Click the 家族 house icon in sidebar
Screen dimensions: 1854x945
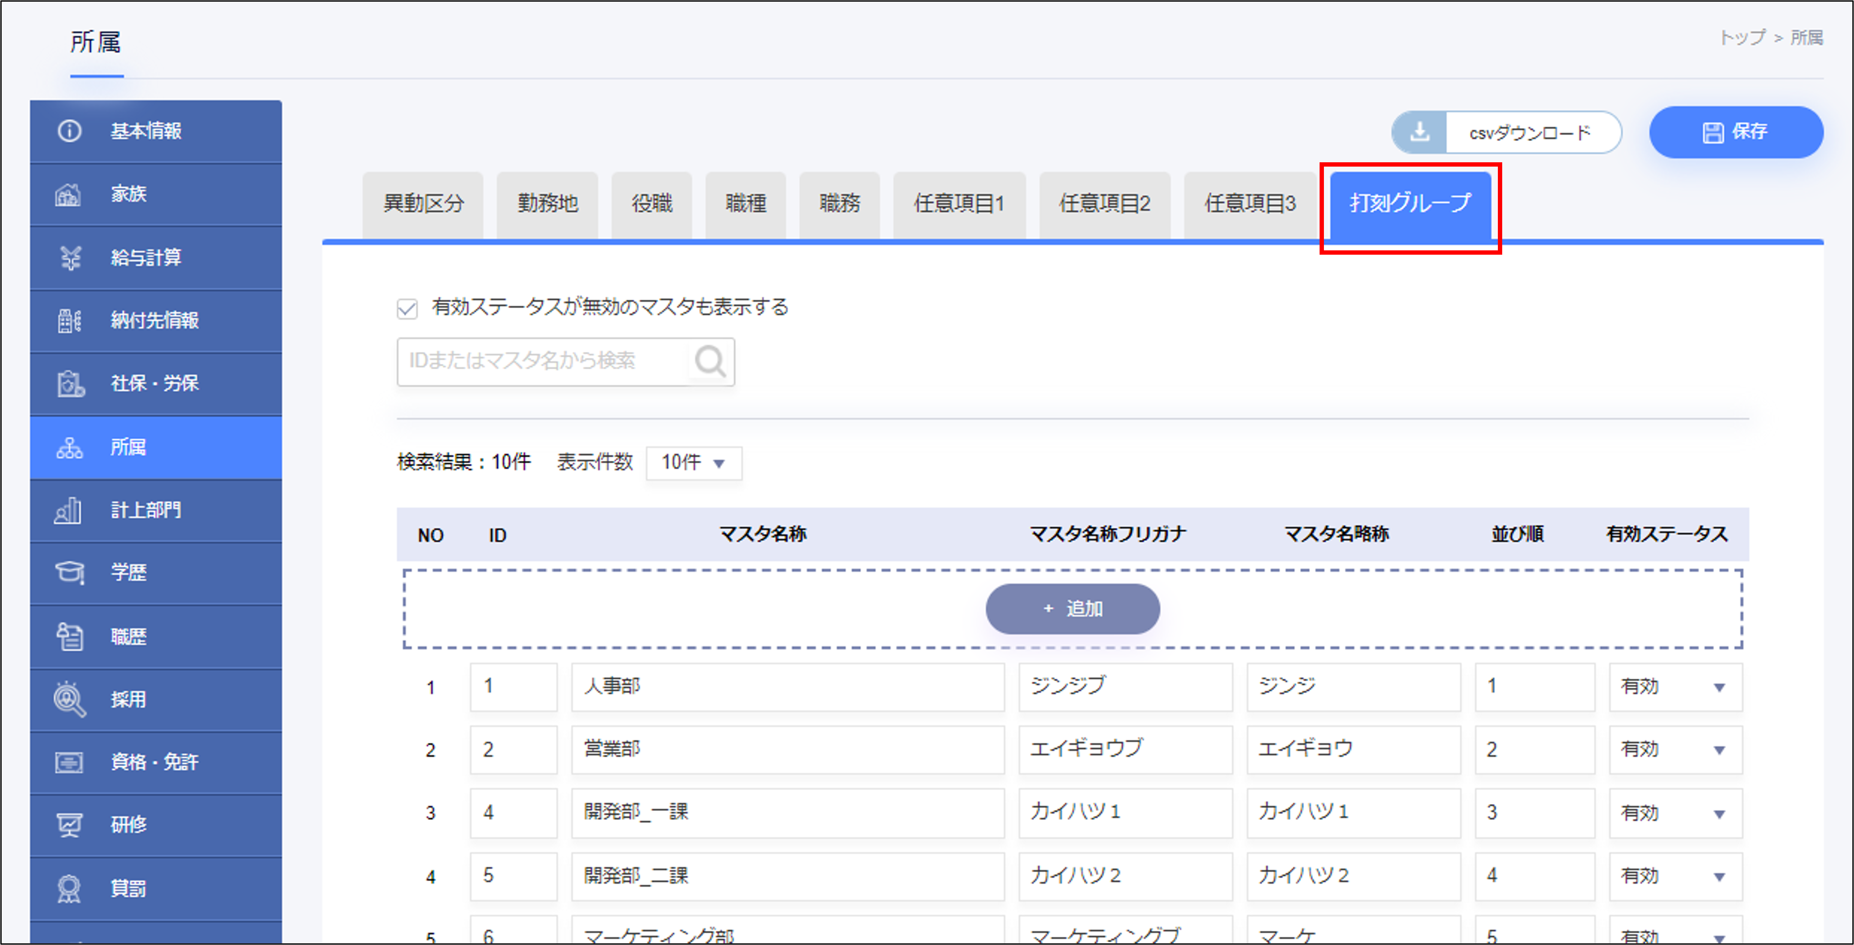[x=69, y=194]
